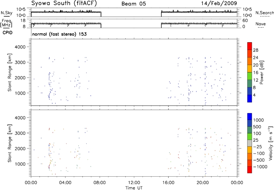Screen dimensions: 274x190
Task: Click the CPID label
Action: pos(8,33)
